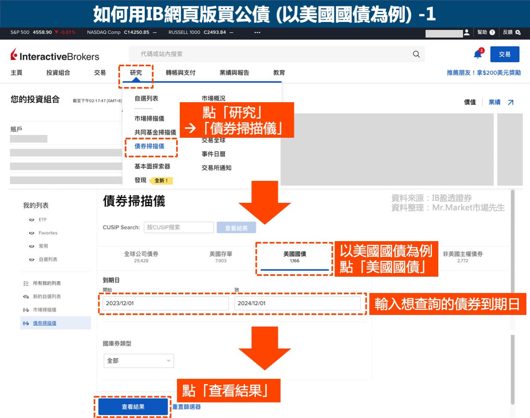530x418 pixels.
Task: Open the 投資組合 tab
Action: [58, 73]
